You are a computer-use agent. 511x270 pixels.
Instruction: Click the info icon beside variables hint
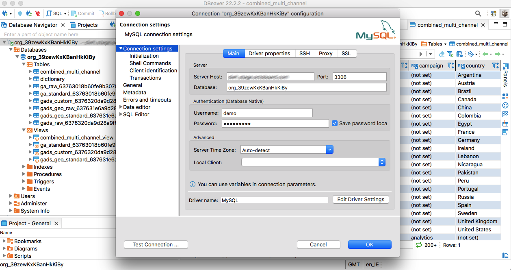coord(193,184)
